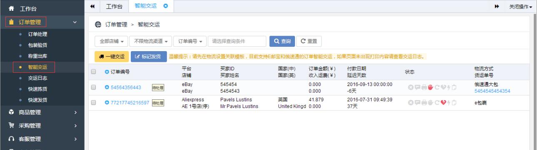
Task: Click the 待处理 tag on order 54564356443
Action: [158, 88]
